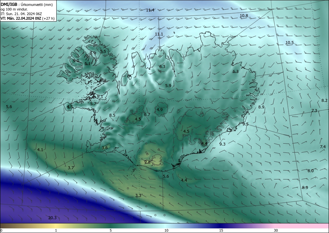The width and height of the screenshot is (329, 233).
Task: Click the 8.2 value label on map
Action: pos(324,101)
